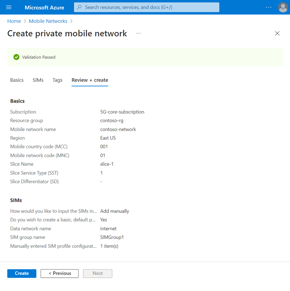Go to Home breadcrumb

[x=14, y=21]
